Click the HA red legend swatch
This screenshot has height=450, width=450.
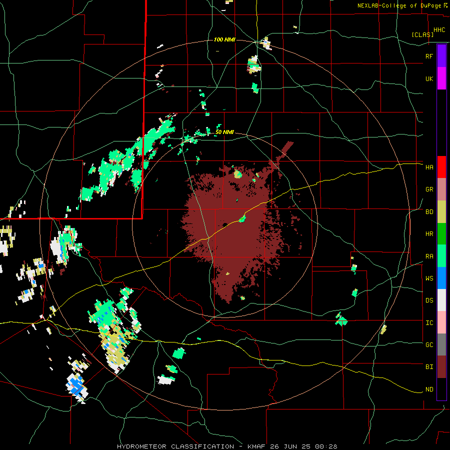441,167
